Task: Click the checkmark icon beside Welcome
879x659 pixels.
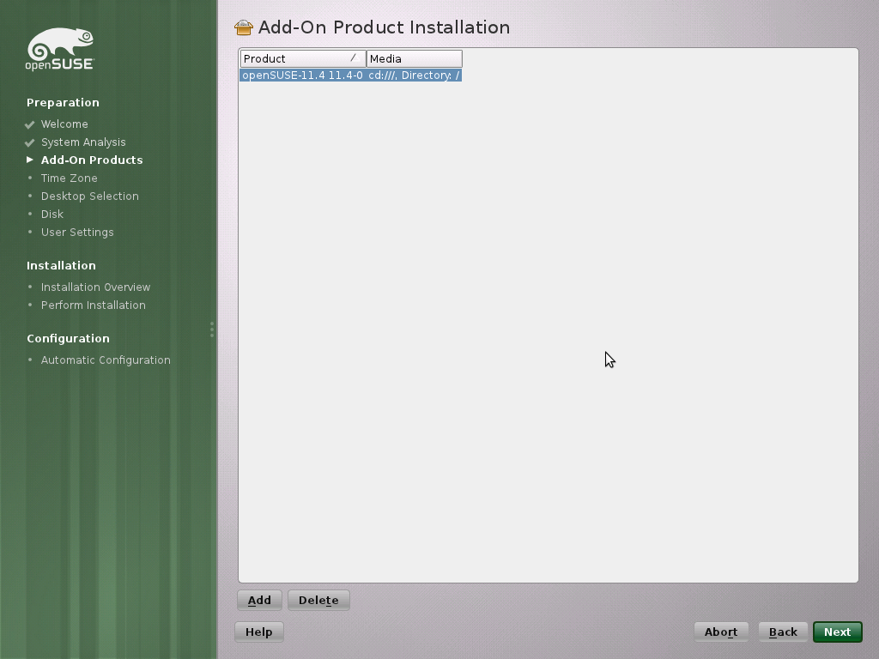Action: pos(30,124)
